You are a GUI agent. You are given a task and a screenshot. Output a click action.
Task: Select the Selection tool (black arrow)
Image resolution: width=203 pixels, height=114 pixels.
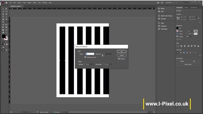3,9
